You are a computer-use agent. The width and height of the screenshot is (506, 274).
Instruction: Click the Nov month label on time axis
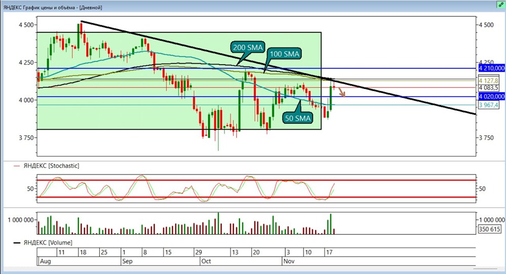coord(289,261)
